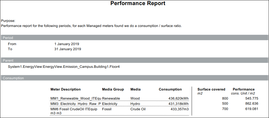Select the parent path ending in Building1.Floor4

[x=64, y=67]
